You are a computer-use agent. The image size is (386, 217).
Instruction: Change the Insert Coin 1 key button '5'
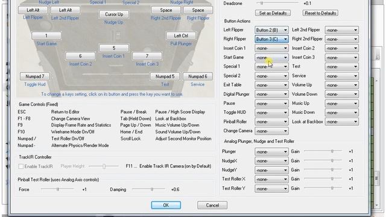[x=114, y=48]
